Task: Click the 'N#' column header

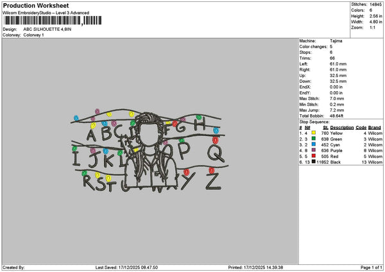Action: (x=307, y=128)
